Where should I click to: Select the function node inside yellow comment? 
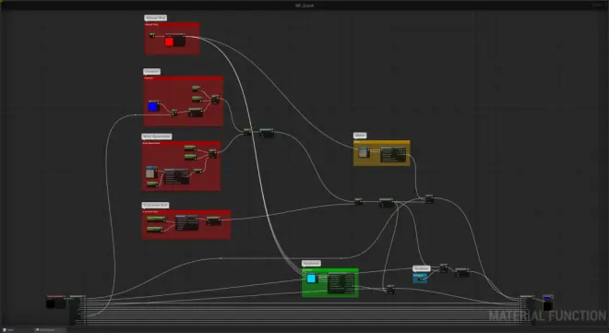tap(393, 154)
